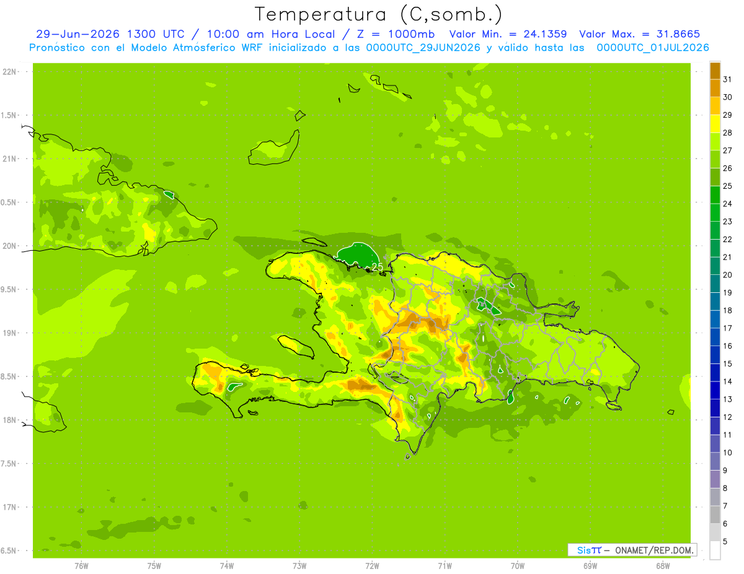Click the "31" label on the color scale

[x=728, y=80]
